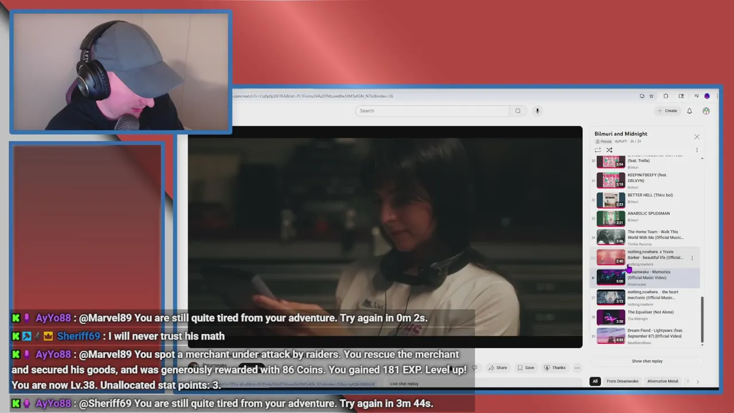The image size is (734, 413).
Task: Open browser media control icon
Action: [696, 96]
